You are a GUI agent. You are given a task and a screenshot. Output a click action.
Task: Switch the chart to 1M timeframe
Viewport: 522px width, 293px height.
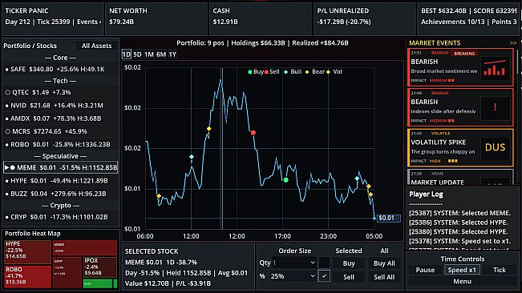point(149,54)
